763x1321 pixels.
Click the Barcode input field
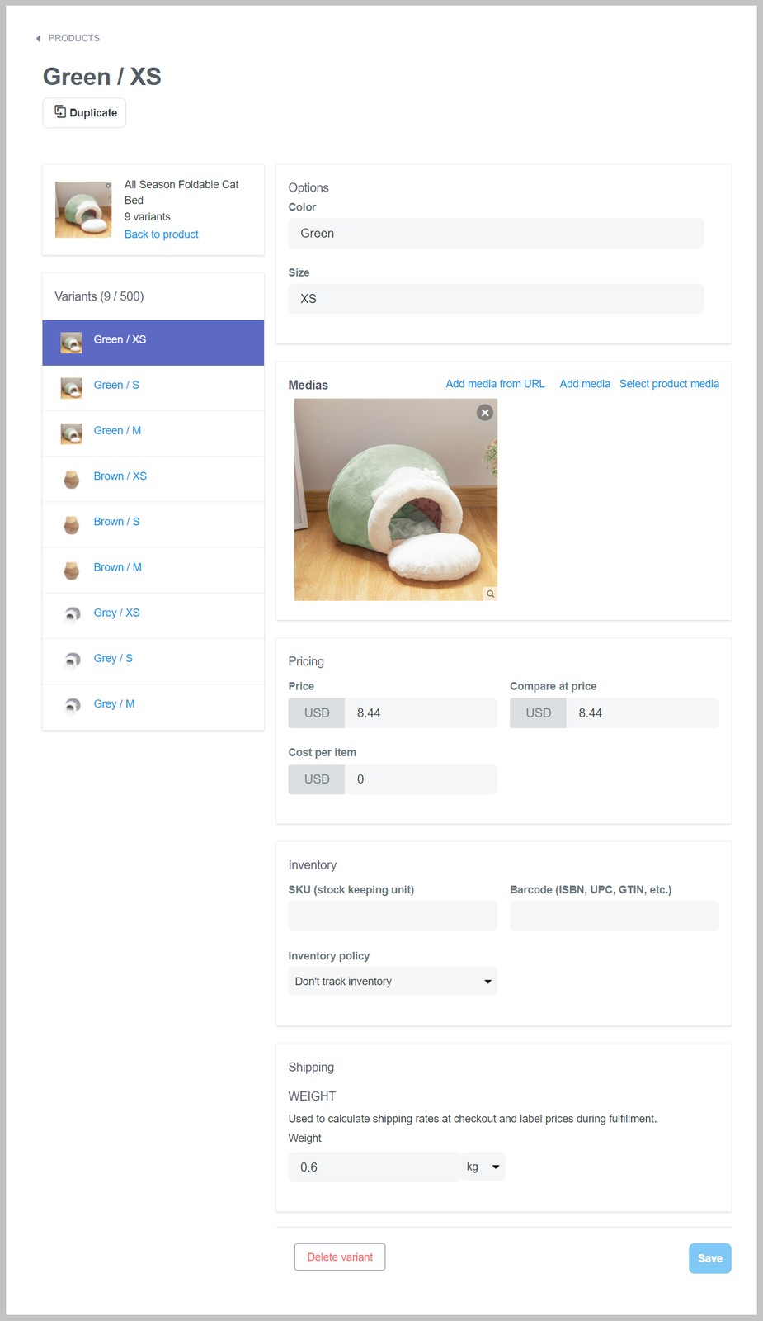click(x=615, y=916)
